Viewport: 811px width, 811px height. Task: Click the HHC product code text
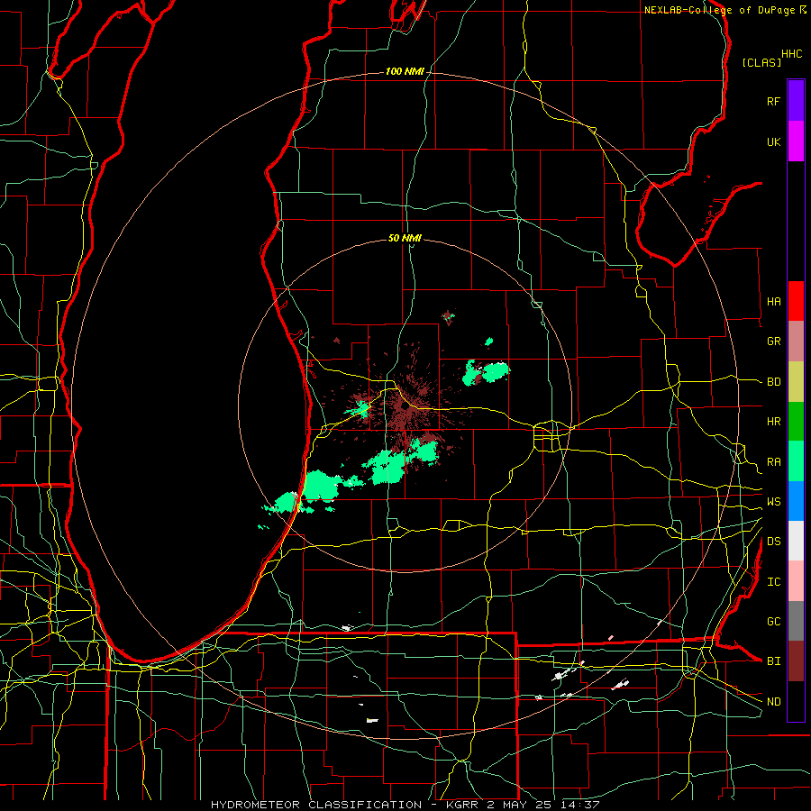point(792,54)
